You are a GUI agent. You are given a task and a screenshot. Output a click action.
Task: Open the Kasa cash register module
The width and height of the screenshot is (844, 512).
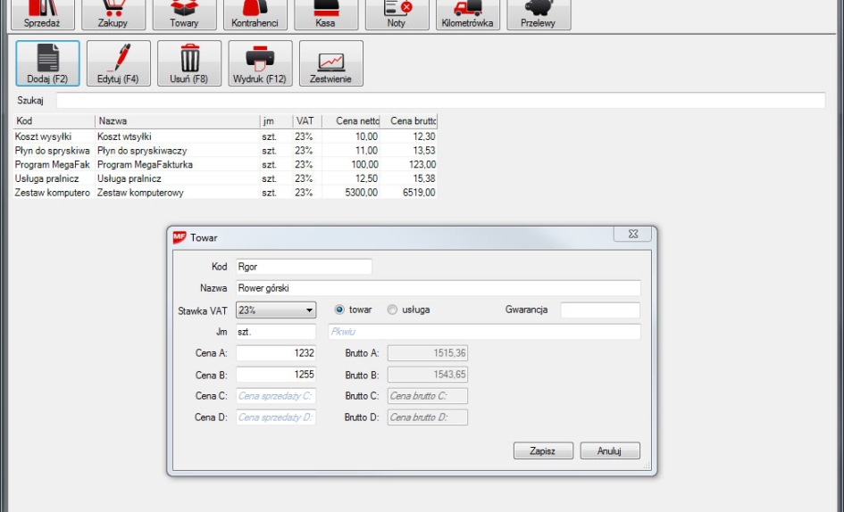pyautogui.click(x=325, y=14)
